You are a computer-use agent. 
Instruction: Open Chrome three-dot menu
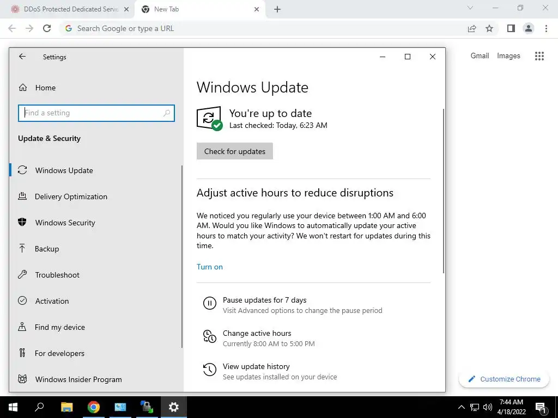point(546,28)
